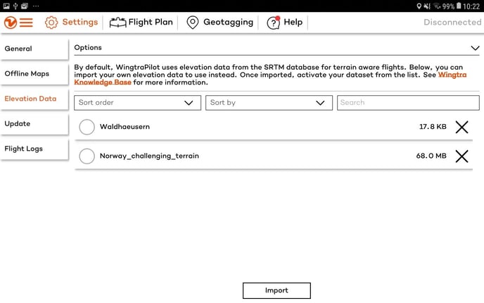The height and width of the screenshot is (303, 484).
Task: Tap the mail notification icon in status bar
Action: (25, 6)
